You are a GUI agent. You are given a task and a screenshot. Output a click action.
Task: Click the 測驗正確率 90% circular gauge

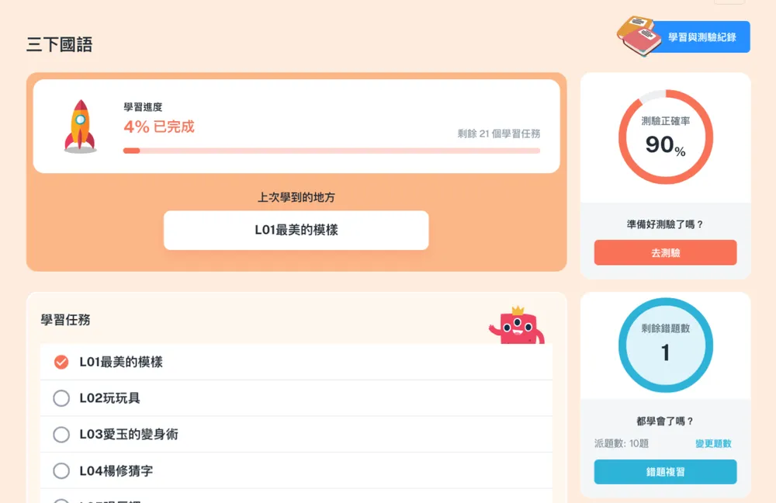665,137
